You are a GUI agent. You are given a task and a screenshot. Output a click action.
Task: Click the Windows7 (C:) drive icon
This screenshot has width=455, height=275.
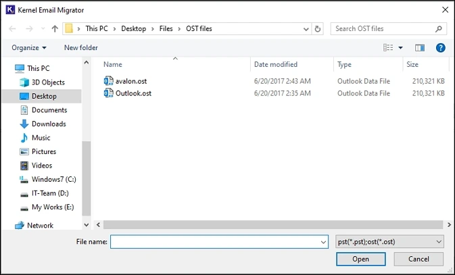[24, 180]
